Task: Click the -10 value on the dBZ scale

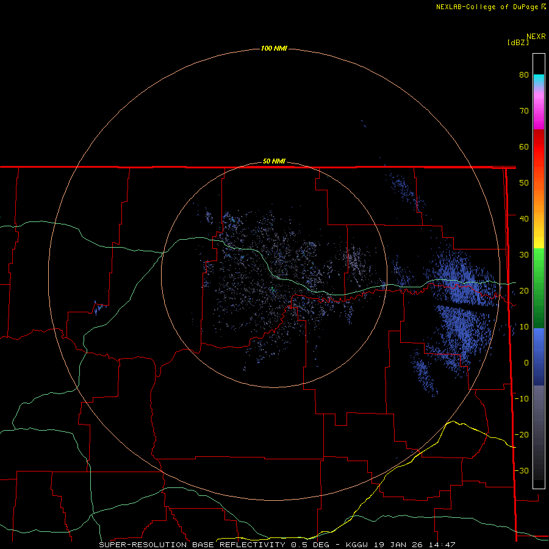Action: tap(522, 399)
